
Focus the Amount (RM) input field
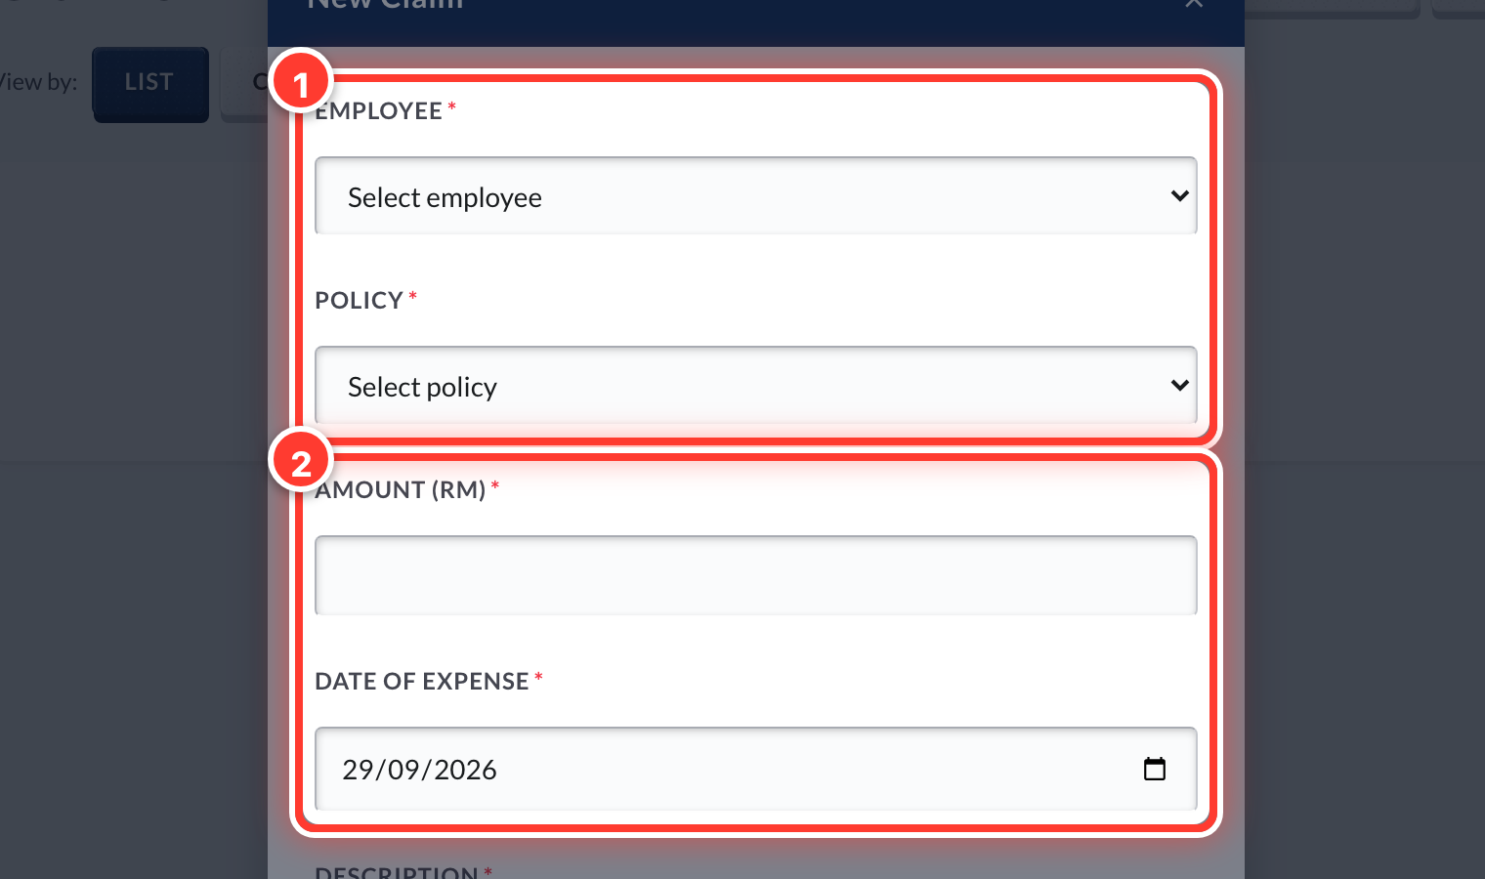[755, 575]
